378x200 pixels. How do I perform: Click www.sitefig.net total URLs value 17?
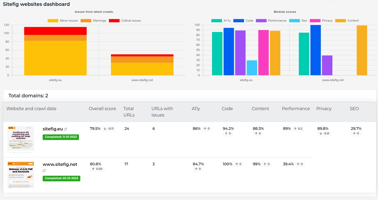pyautogui.click(x=126, y=164)
